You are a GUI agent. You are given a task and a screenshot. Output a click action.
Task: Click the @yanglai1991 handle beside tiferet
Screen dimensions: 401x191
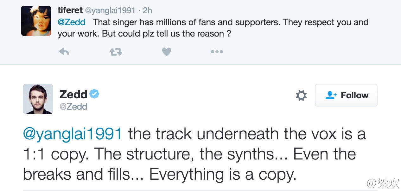pos(109,11)
